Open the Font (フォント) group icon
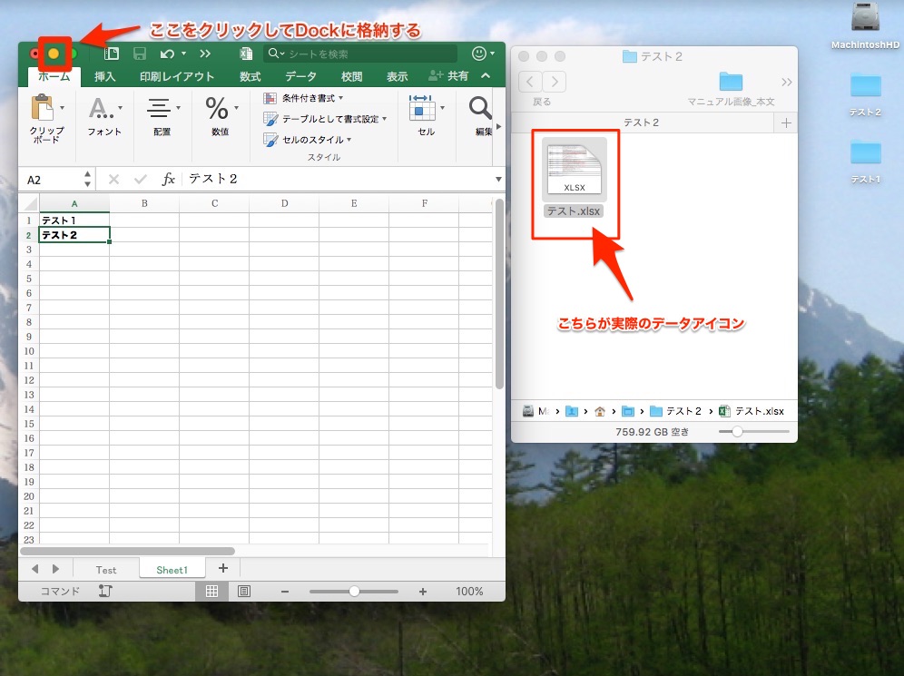Screen dimensions: 904x676 tap(101, 110)
